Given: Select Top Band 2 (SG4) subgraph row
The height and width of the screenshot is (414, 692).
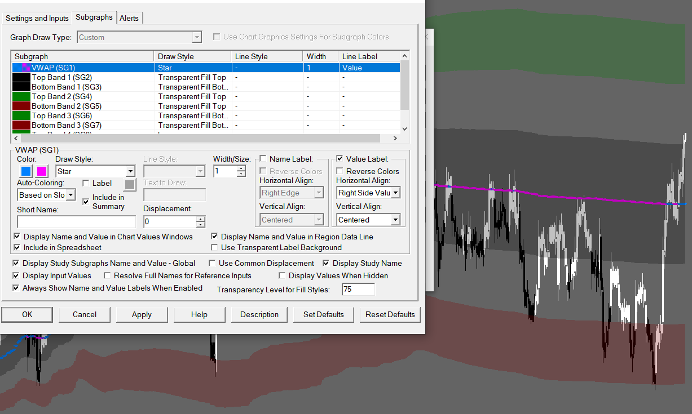Looking at the screenshot, I should pos(62,96).
